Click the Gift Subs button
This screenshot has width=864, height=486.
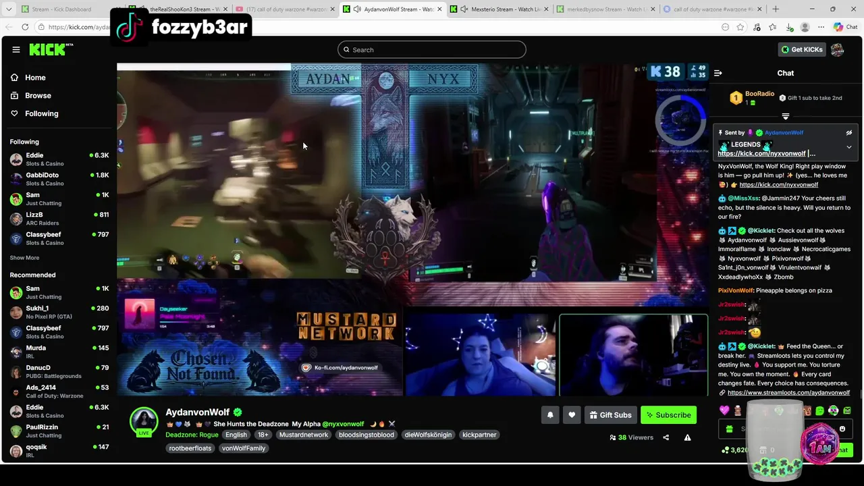610,415
